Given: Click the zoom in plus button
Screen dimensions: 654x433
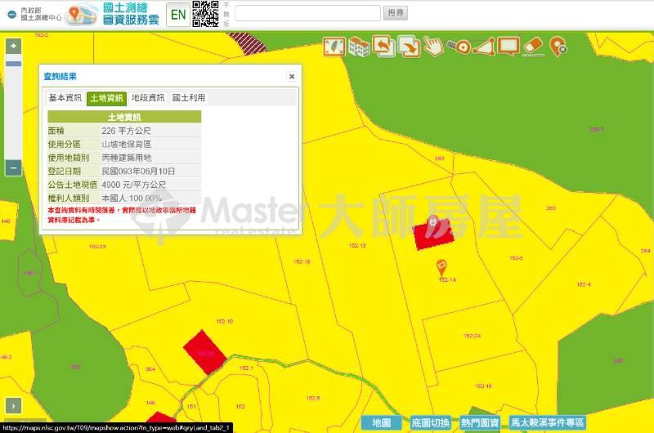Looking at the screenshot, I should click(x=13, y=47).
